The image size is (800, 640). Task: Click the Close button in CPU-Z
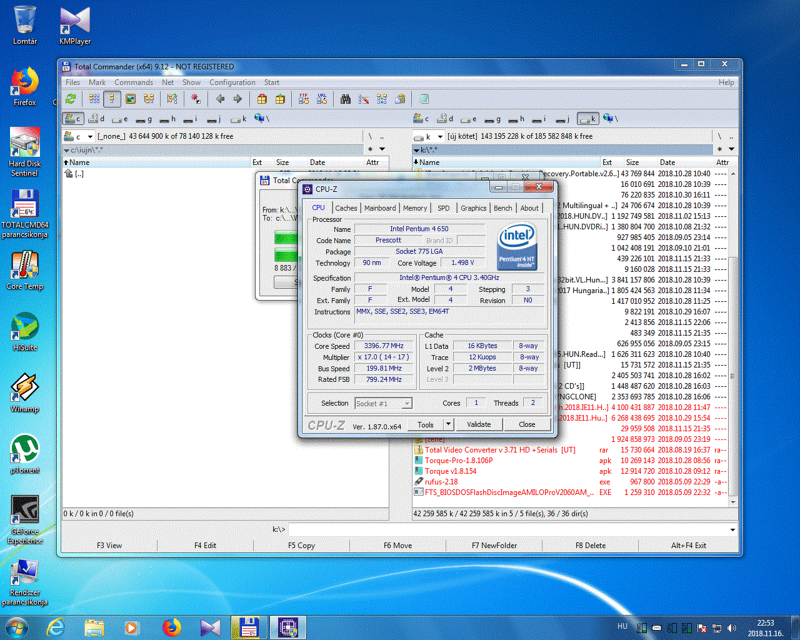point(527,424)
